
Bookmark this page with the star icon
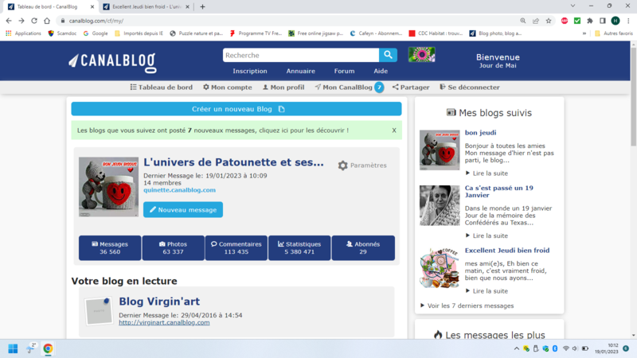[549, 21]
